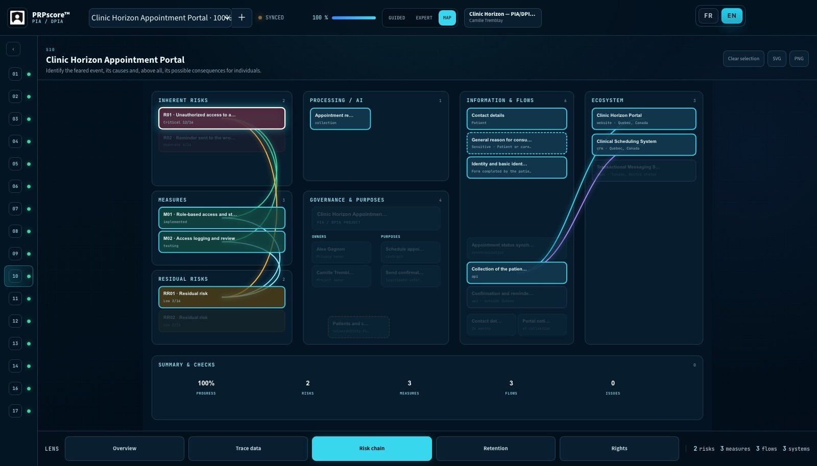Click the PRPscore logo icon
817x466 pixels.
tap(17, 18)
